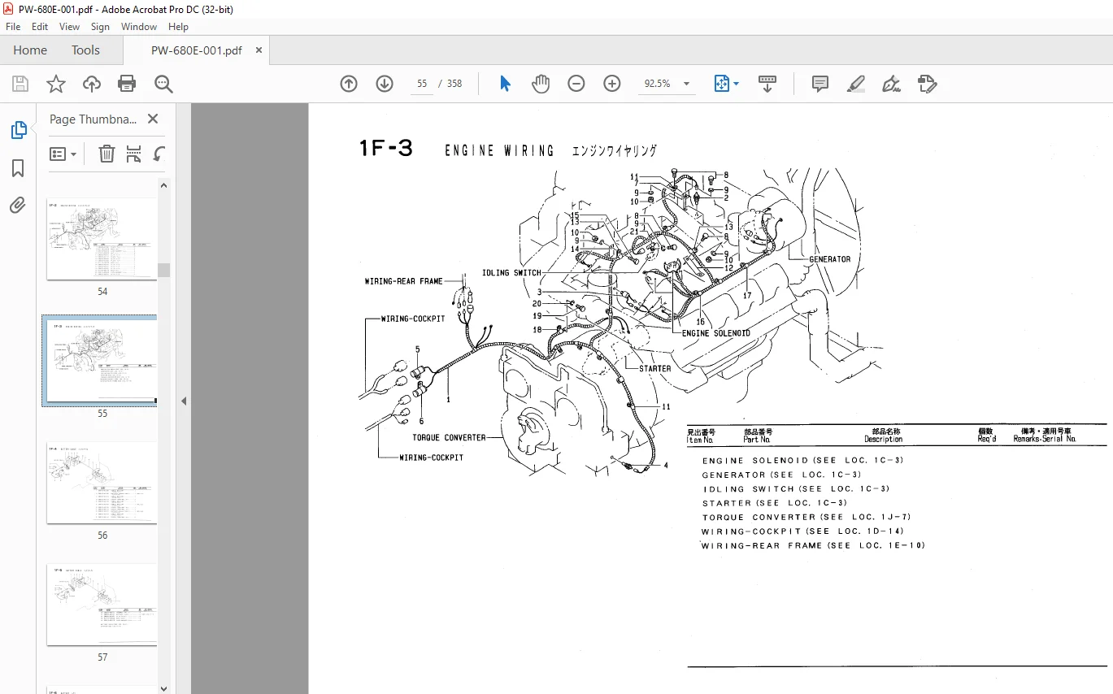
Task: Open the Window menu
Action: tap(139, 27)
